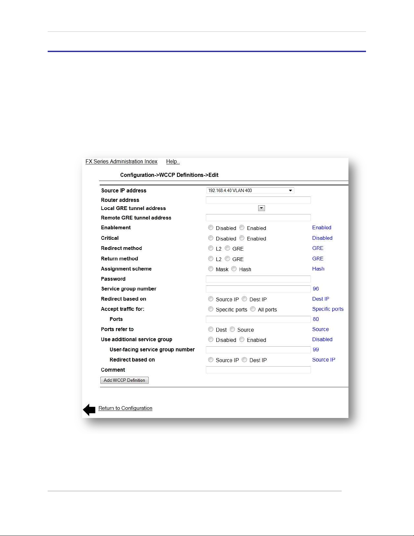The image size is (414, 536).
Task: Click the current value 'Enabled' beside Enablement
Action: click(x=322, y=228)
